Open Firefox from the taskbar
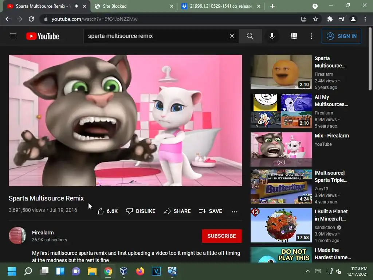373x280 pixels. click(140, 271)
